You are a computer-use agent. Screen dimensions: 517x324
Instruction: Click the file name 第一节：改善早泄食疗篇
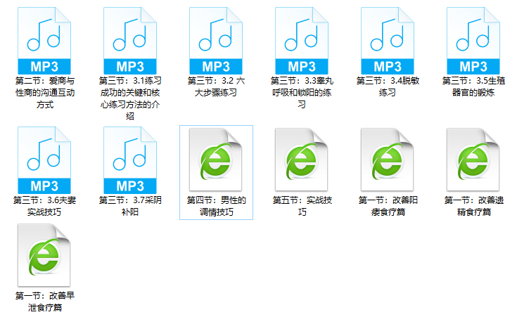pos(45,302)
